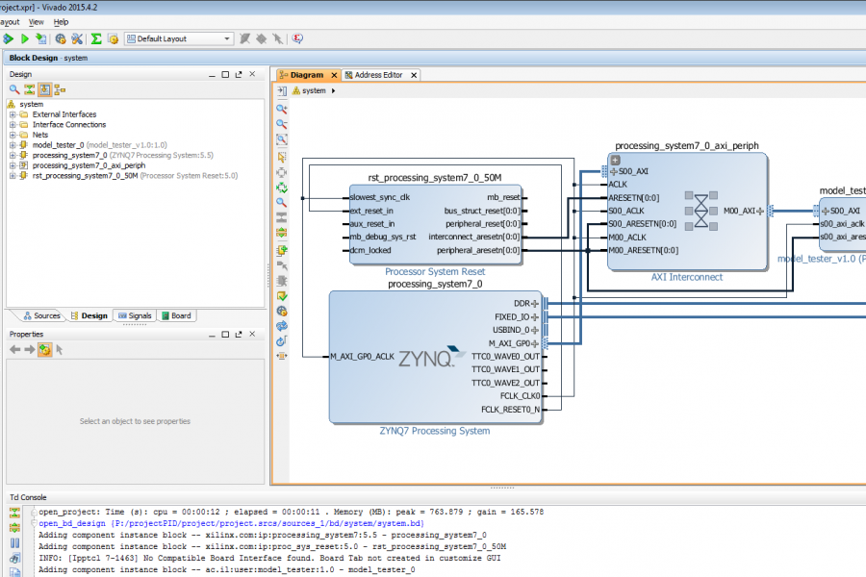Expand the processing_system7_0 tree node
Screen dimensions: 866x577
(13, 155)
